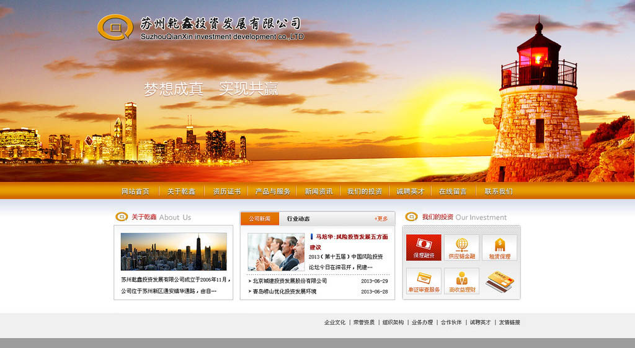Go to 网站首页 in navigation bar

click(135, 191)
